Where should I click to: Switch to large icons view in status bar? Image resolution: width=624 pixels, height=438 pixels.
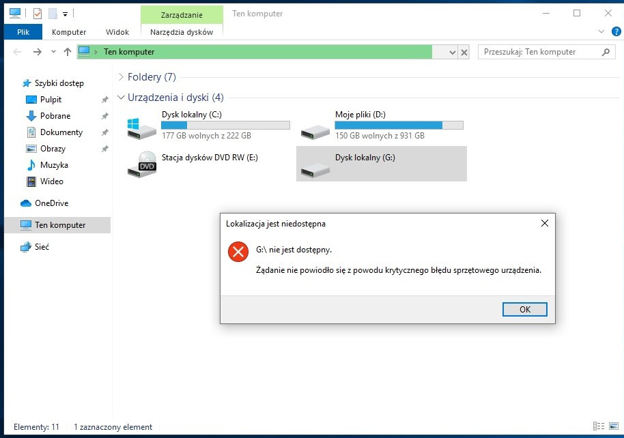pyautogui.click(x=613, y=426)
